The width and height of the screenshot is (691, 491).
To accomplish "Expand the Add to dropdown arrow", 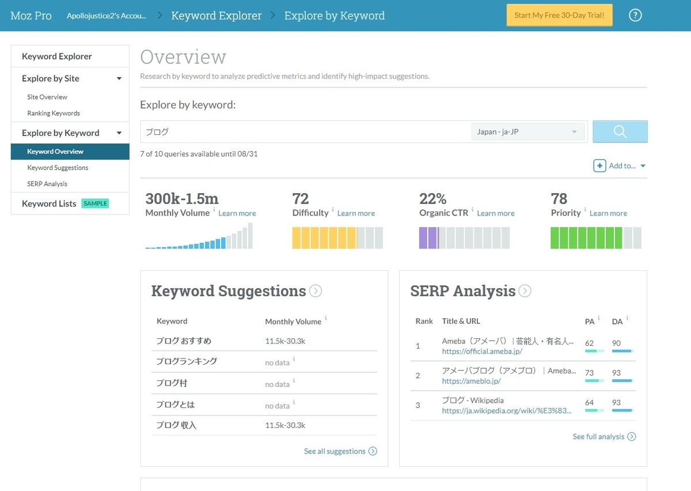I will point(643,166).
